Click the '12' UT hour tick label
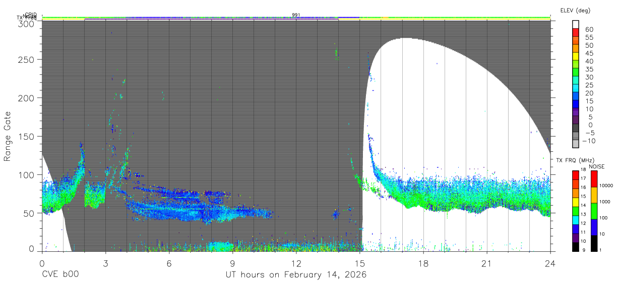This screenshot has height=285, width=619. [296, 263]
